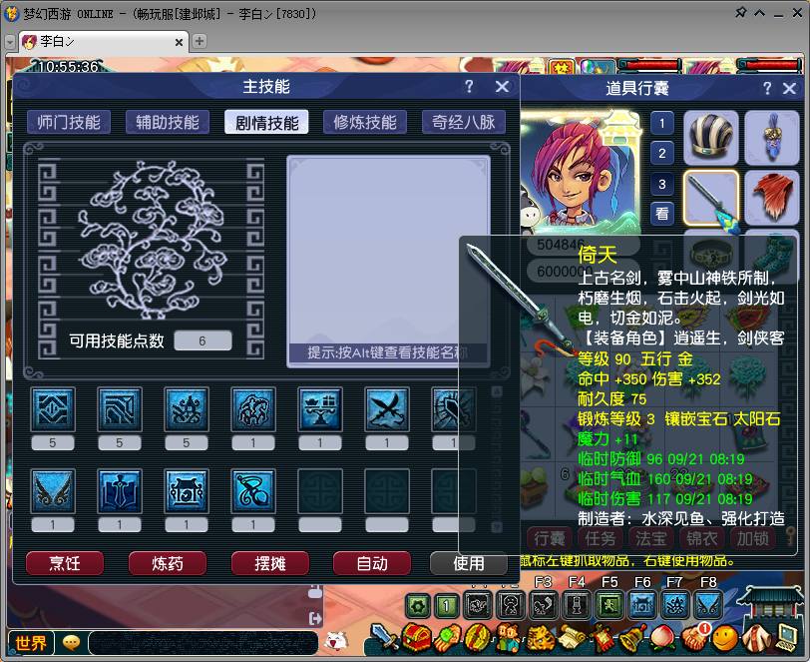Activate the F4 tower shortcut slot

pos(577,606)
